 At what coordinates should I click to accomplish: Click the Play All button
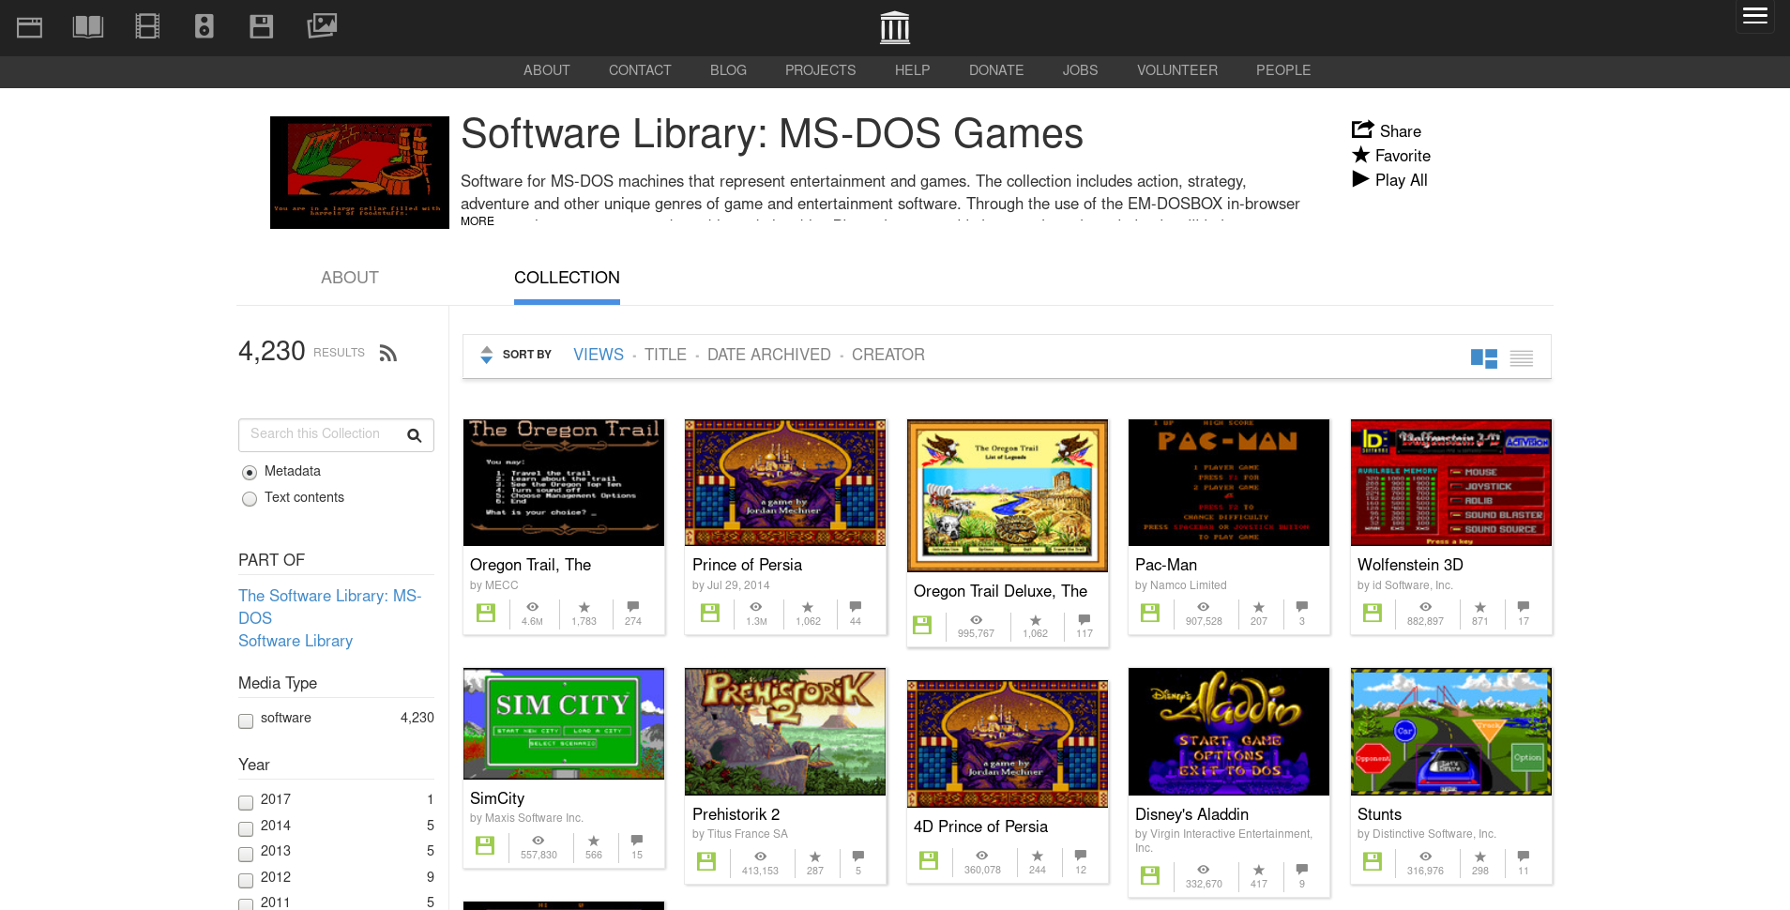[x=1390, y=180]
